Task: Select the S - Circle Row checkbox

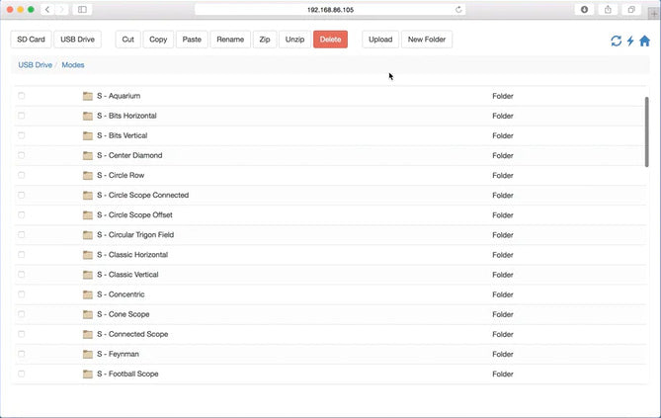Action: click(22, 175)
